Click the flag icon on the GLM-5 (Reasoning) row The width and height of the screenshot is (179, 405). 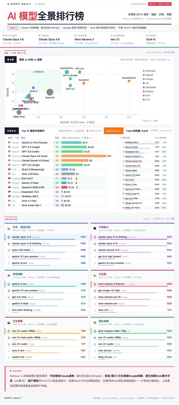[x=9, y=169]
